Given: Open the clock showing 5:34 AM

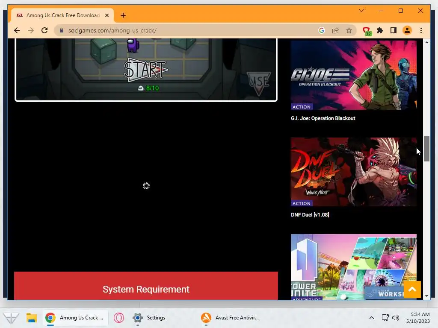Looking at the screenshot, I should [418, 318].
